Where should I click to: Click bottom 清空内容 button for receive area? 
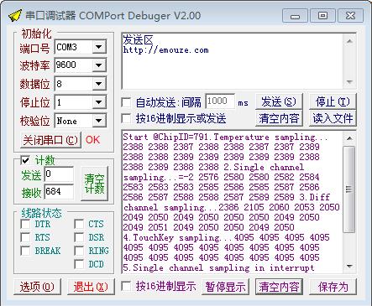[x=279, y=287]
